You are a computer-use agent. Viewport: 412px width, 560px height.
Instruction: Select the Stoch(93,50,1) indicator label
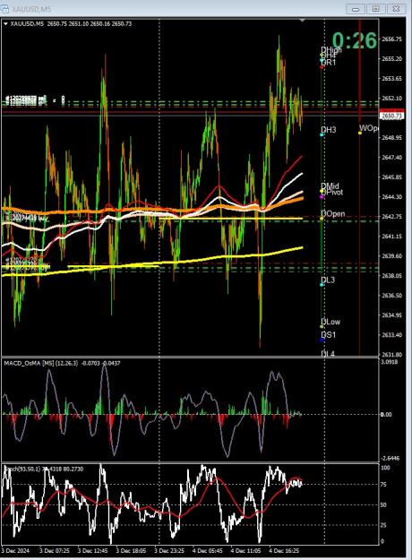click(x=22, y=469)
